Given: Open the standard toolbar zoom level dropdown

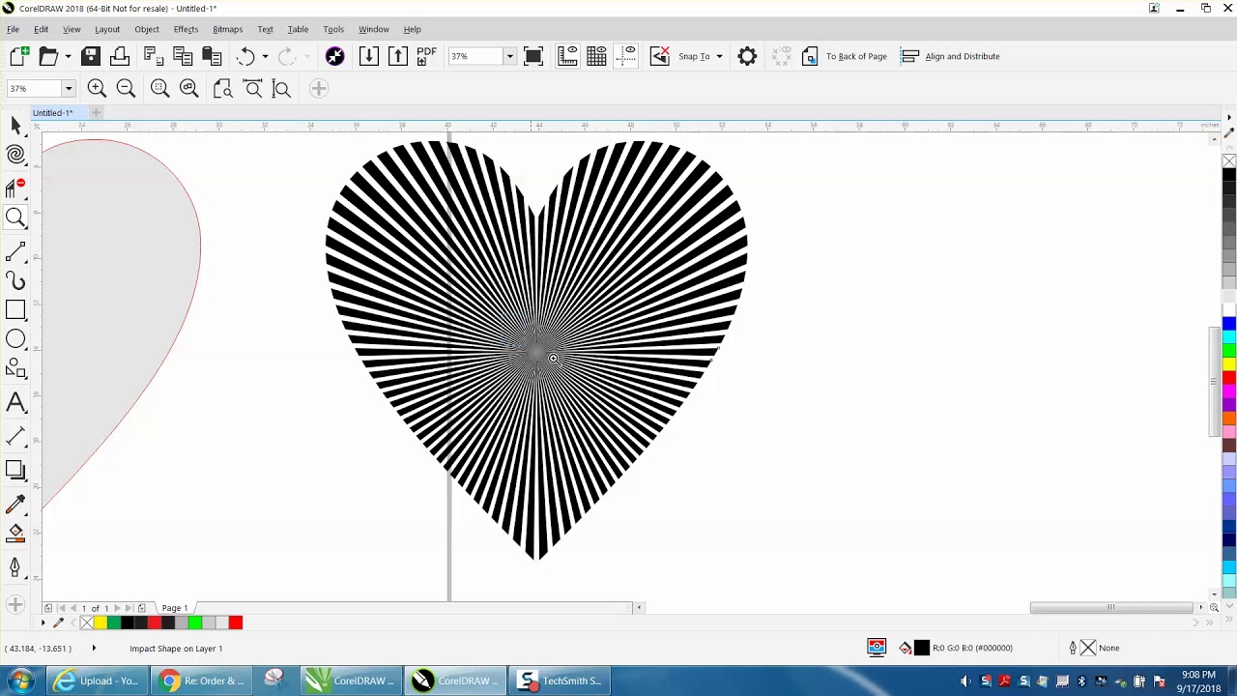Looking at the screenshot, I should point(509,57).
